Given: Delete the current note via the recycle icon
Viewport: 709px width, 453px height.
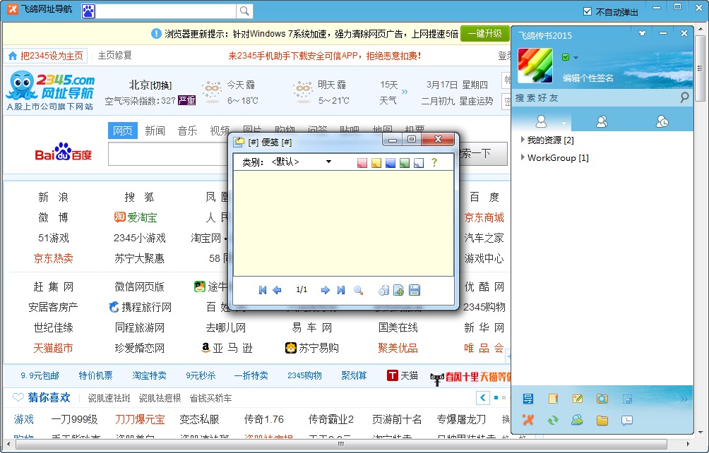Looking at the screenshot, I should pyautogui.click(x=384, y=289).
